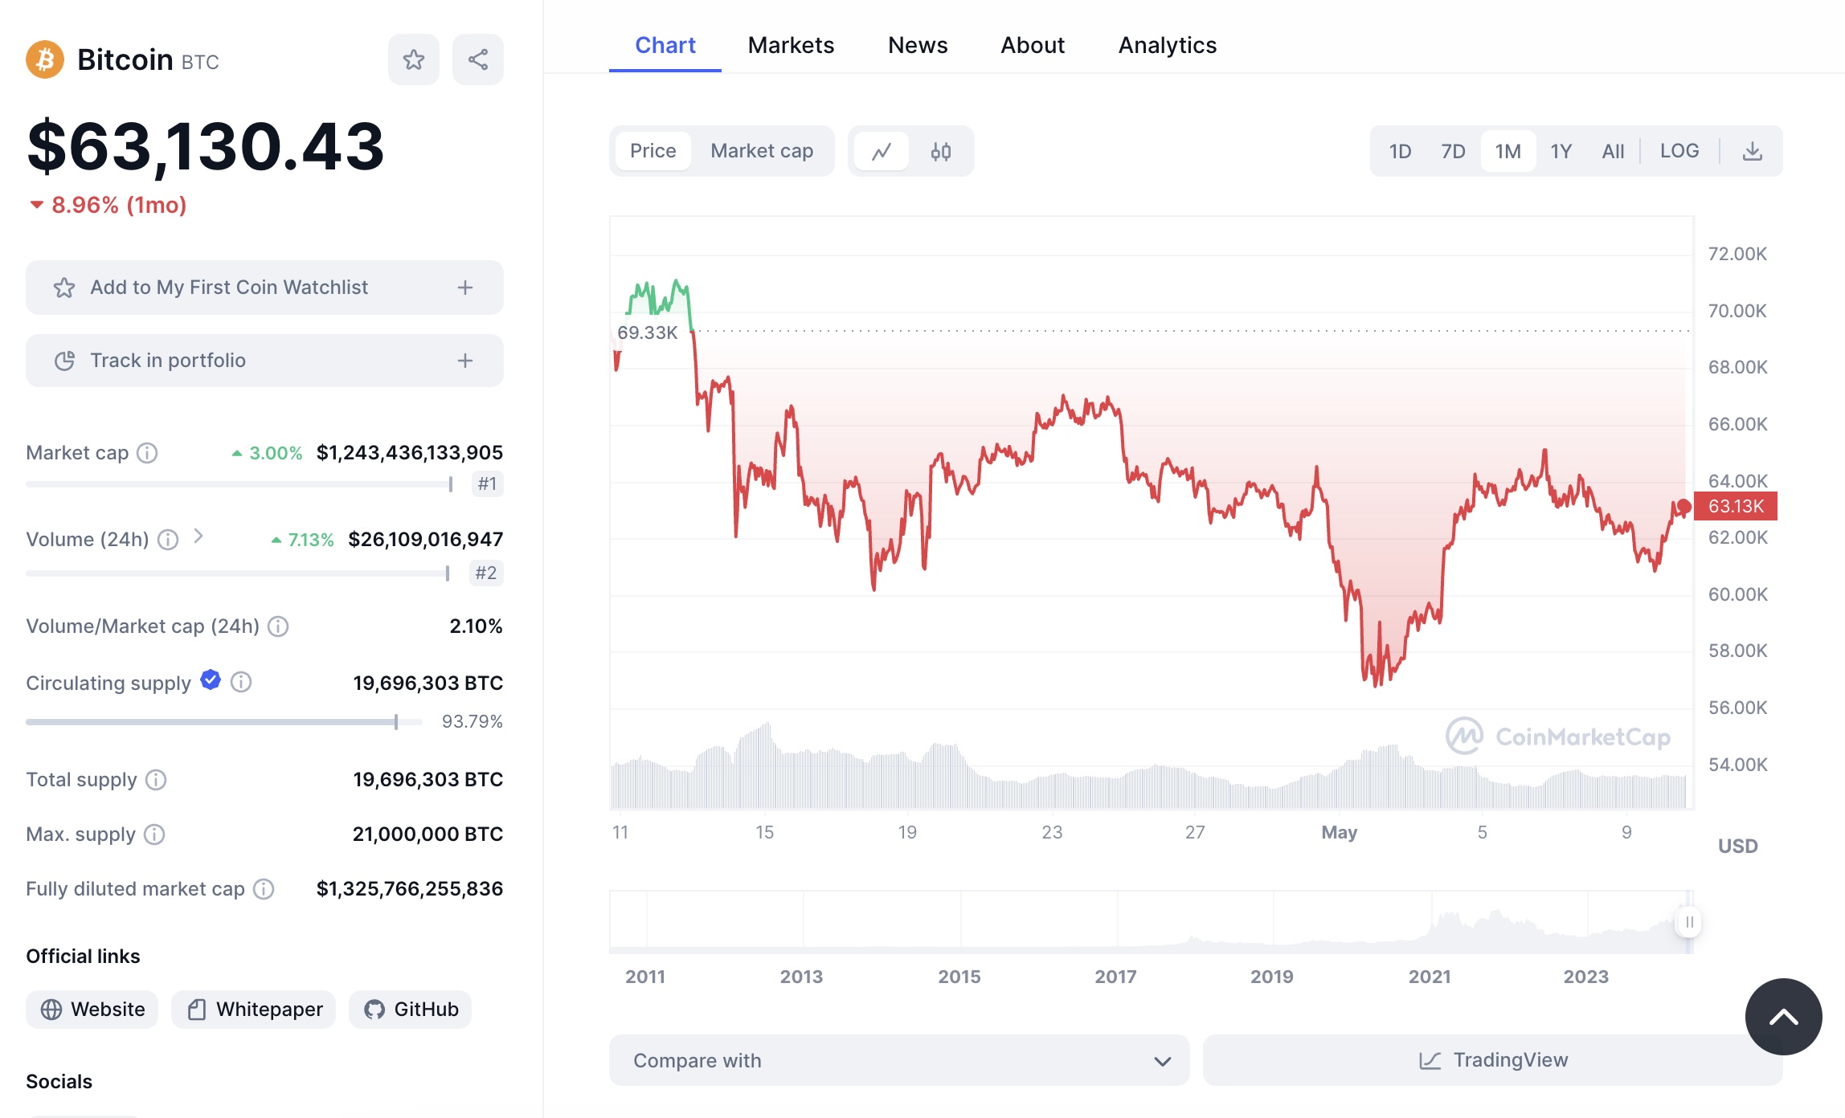Screen dimensions: 1845x1118
Task: Open Total supply info icon
Action: 156,780
